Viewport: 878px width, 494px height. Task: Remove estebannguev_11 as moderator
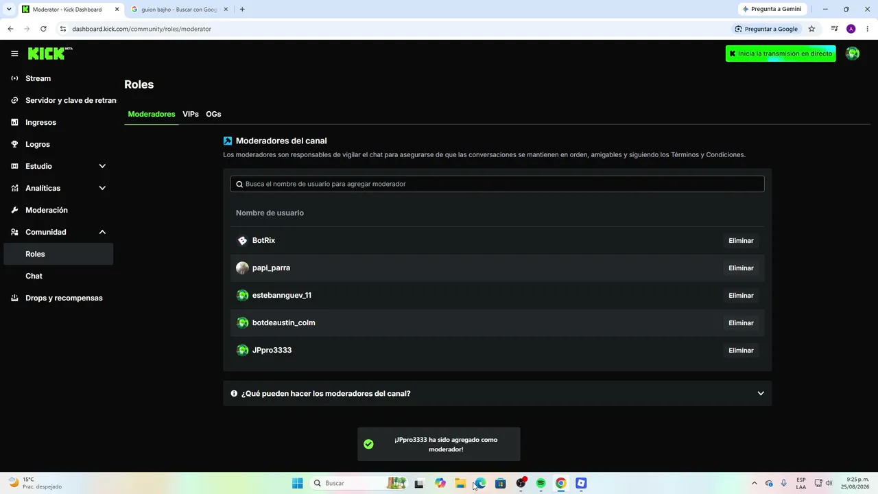point(741,296)
